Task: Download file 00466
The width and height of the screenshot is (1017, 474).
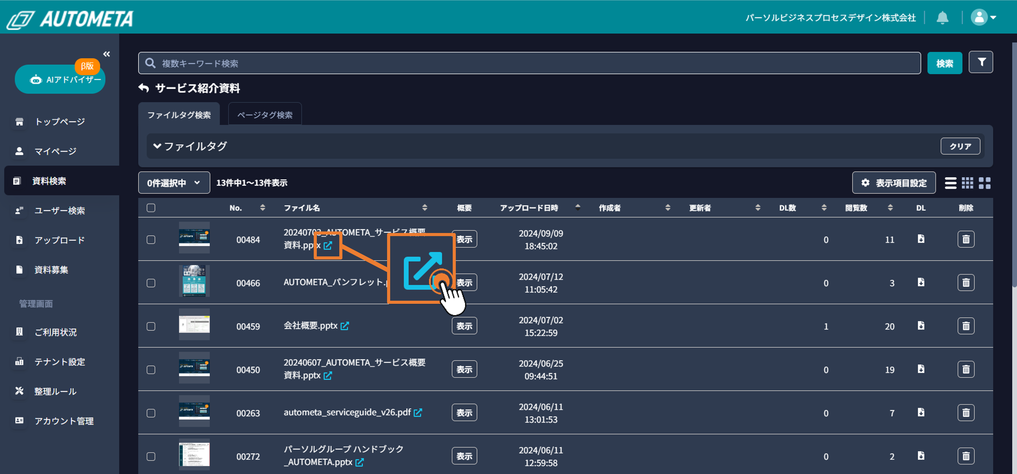Action: click(921, 282)
